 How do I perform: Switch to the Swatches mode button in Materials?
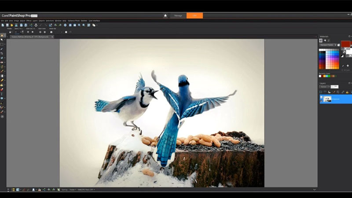pyautogui.click(x=321, y=40)
